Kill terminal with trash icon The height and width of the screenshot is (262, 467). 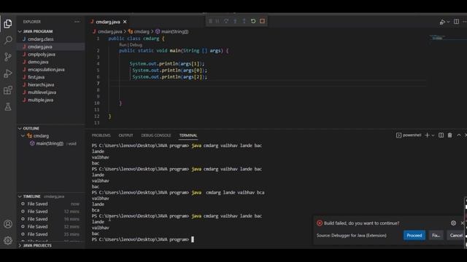[x=449, y=135]
